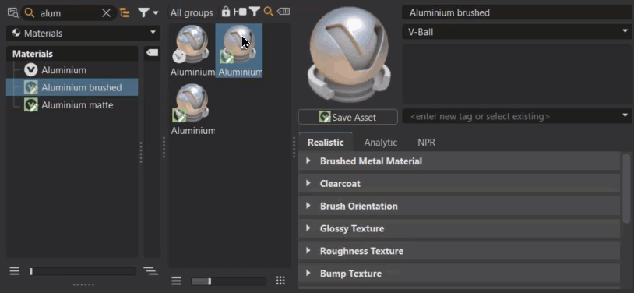Click the indented lines icon below the tree
This screenshot has width=634, height=293.
[x=150, y=270]
